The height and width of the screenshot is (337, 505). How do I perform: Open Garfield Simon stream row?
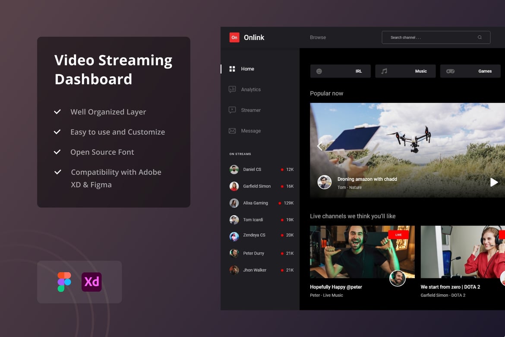(x=261, y=186)
